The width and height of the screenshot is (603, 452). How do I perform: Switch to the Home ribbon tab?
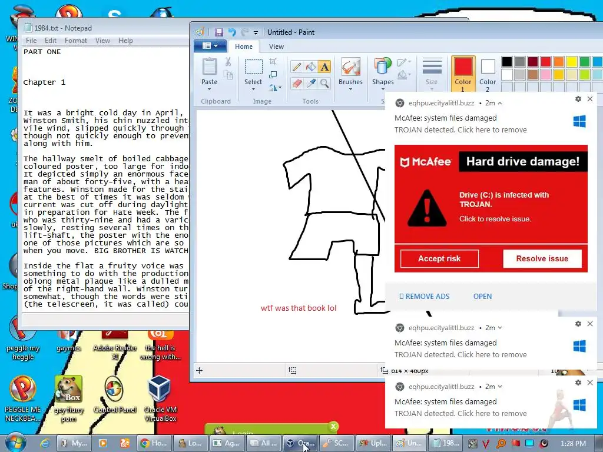click(244, 46)
